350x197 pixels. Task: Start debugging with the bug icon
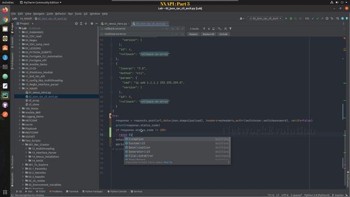coord(291,19)
